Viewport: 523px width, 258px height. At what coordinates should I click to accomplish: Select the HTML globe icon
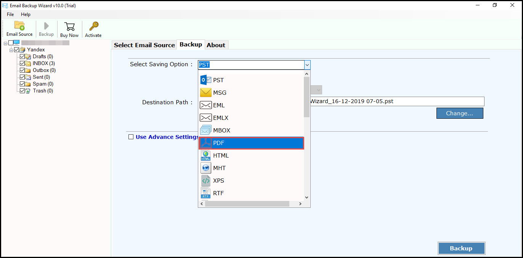(206, 155)
